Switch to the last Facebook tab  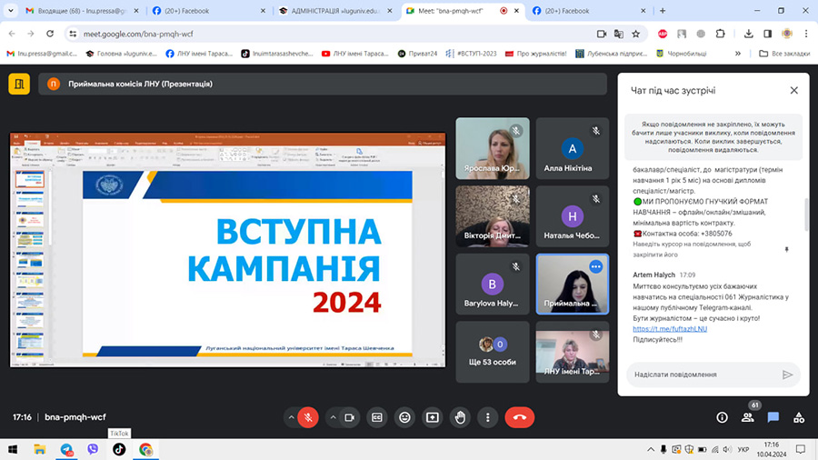[x=590, y=10]
